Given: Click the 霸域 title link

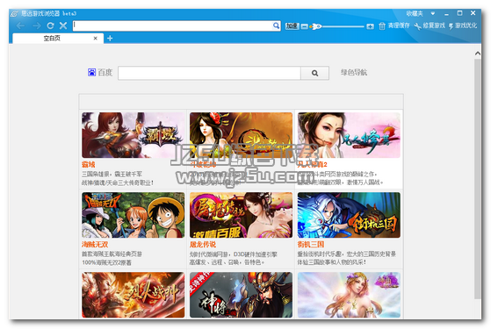Looking at the screenshot, I should [x=89, y=165].
